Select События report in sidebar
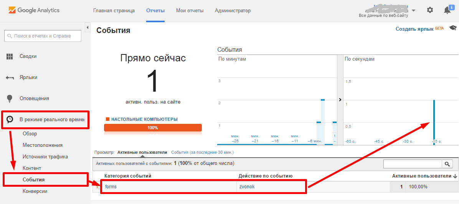 pyautogui.click(x=34, y=180)
